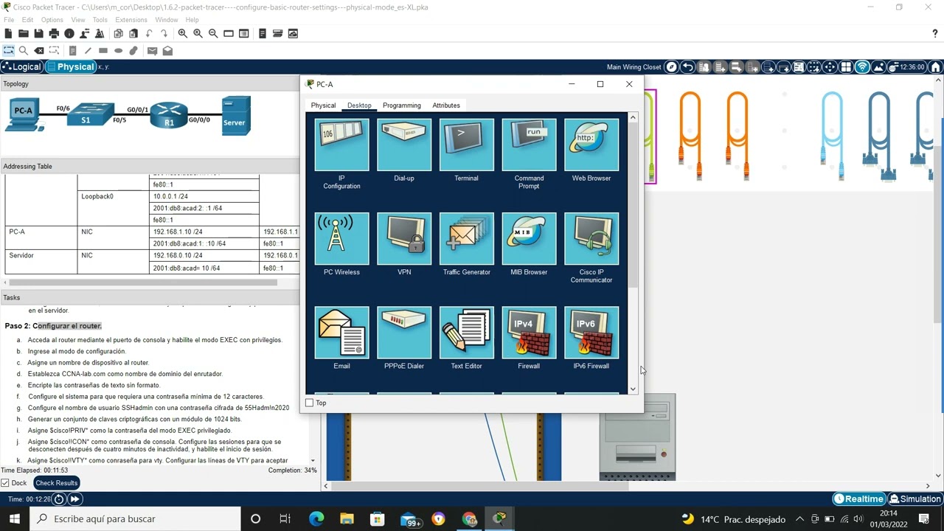The image size is (944, 531).
Task: Select the Draw Rectangle tool
Action: point(103,51)
